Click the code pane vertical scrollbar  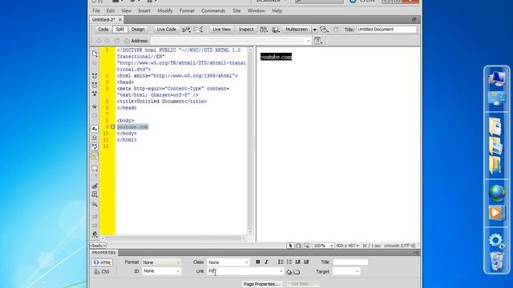pyautogui.click(x=251, y=141)
